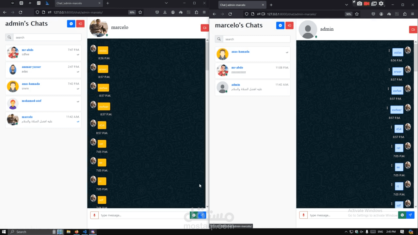
Task: Open the marcelo chat in admin's list
Action: pyautogui.click(x=43, y=120)
